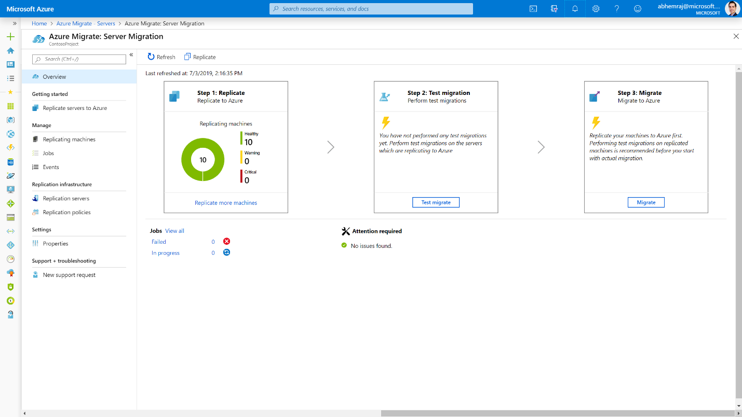
Task: Open Failed jobs link
Action: tap(159, 242)
